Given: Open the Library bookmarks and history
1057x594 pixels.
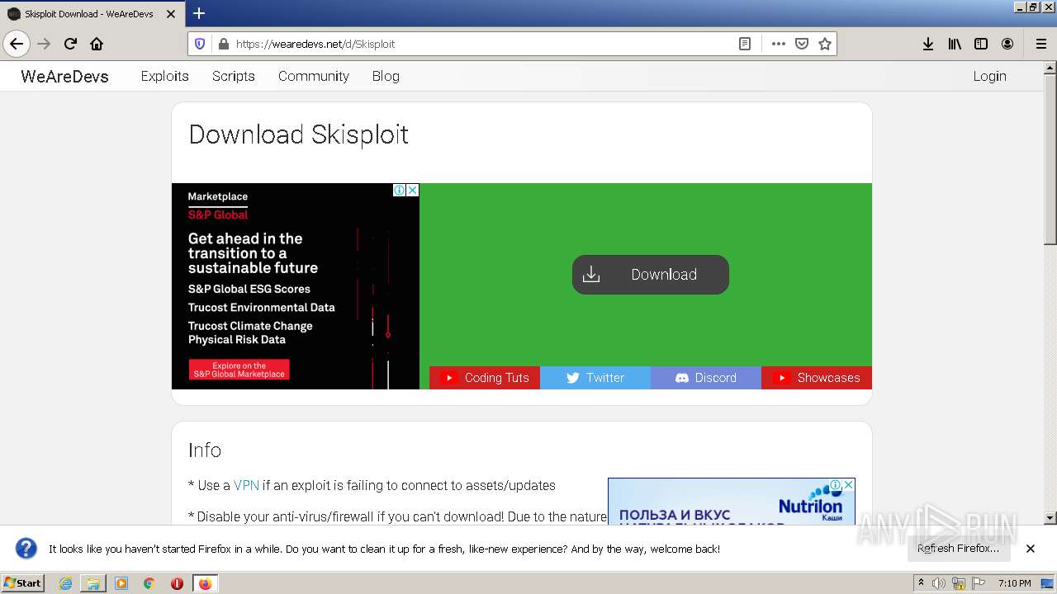Looking at the screenshot, I should tap(955, 44).
